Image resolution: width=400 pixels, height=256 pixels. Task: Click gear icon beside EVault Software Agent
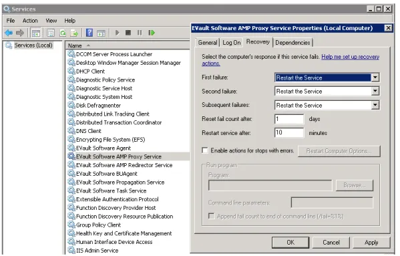pos(71,148)
